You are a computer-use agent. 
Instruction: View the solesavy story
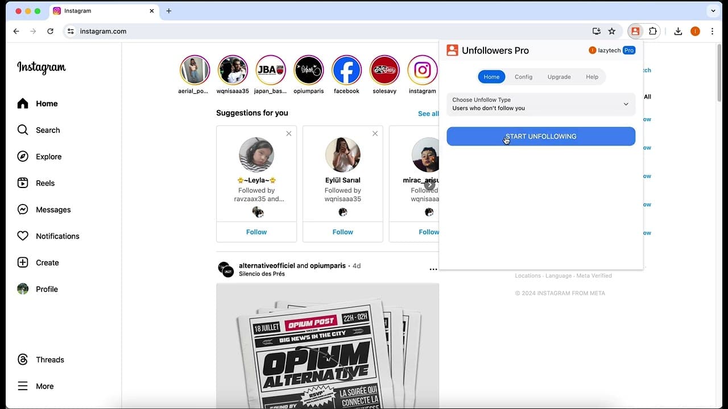tap(384, 70)
